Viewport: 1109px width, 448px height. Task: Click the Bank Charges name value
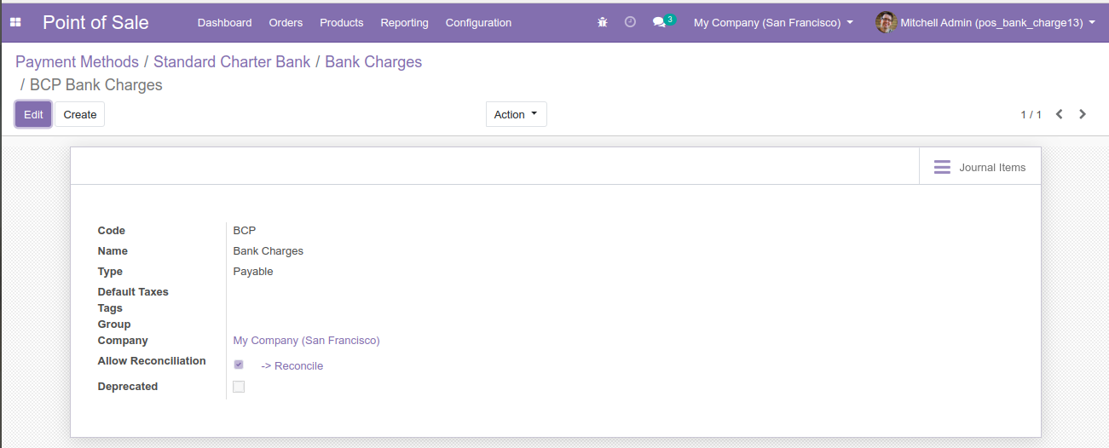269,251
